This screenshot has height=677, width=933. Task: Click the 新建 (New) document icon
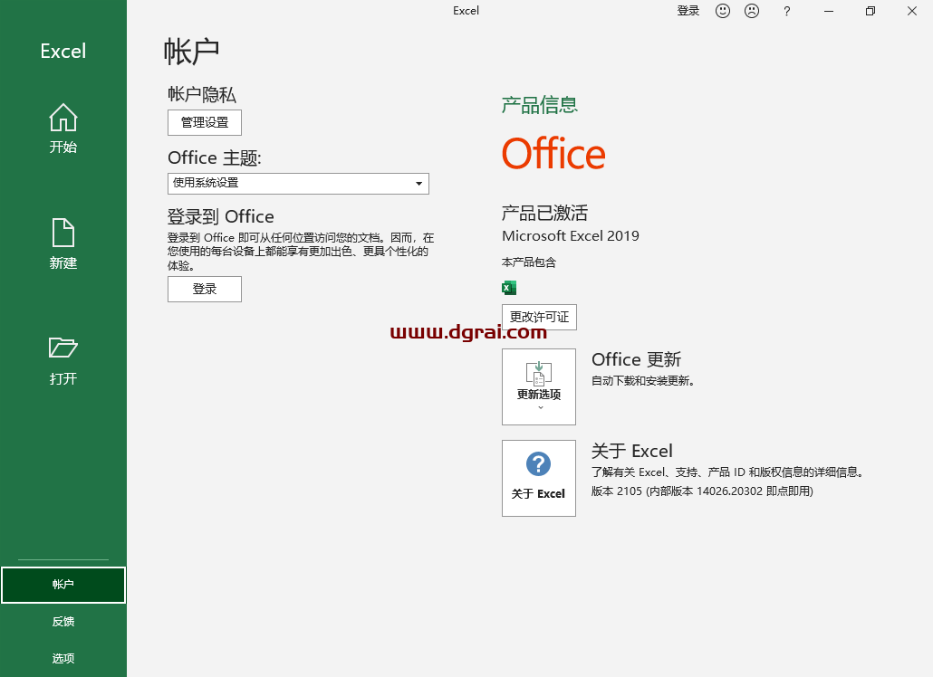pyautogui.click(x=63, y=233)
